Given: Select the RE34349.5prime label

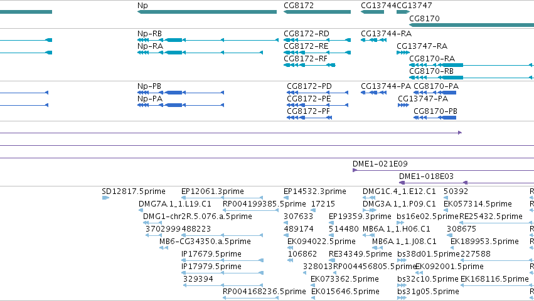Looking at the screenshot, I should tap(360, 255).
